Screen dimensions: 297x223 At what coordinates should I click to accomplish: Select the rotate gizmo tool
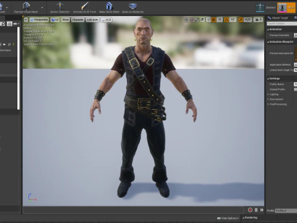(192, 20)
